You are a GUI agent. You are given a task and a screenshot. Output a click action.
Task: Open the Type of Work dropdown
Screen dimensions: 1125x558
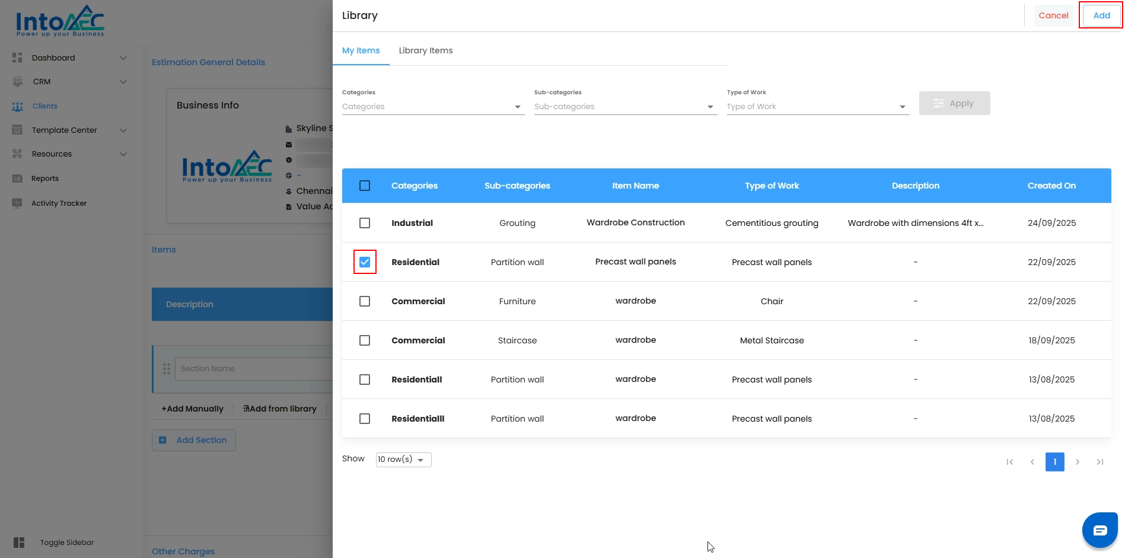coord(817,107)
